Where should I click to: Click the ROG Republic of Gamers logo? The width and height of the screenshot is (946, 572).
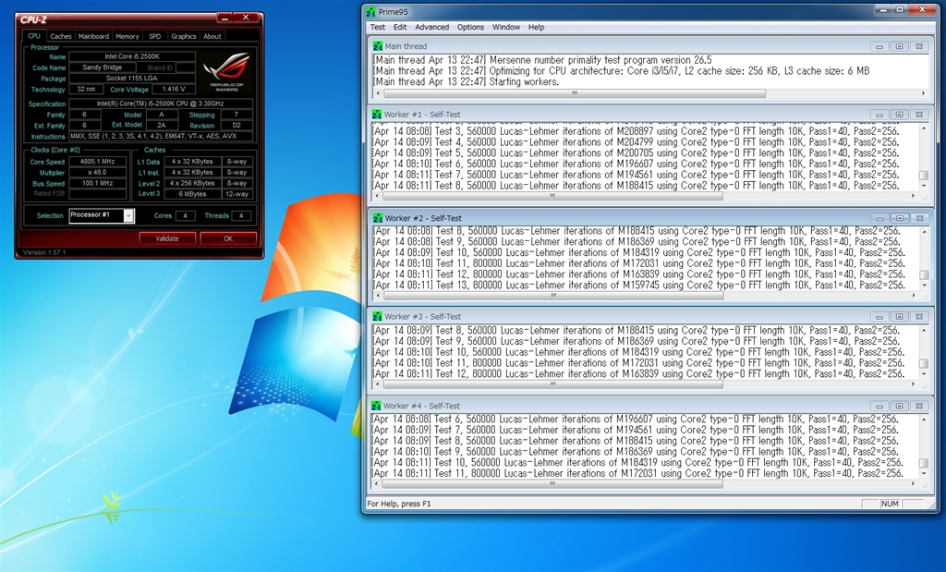coord(227,72)
